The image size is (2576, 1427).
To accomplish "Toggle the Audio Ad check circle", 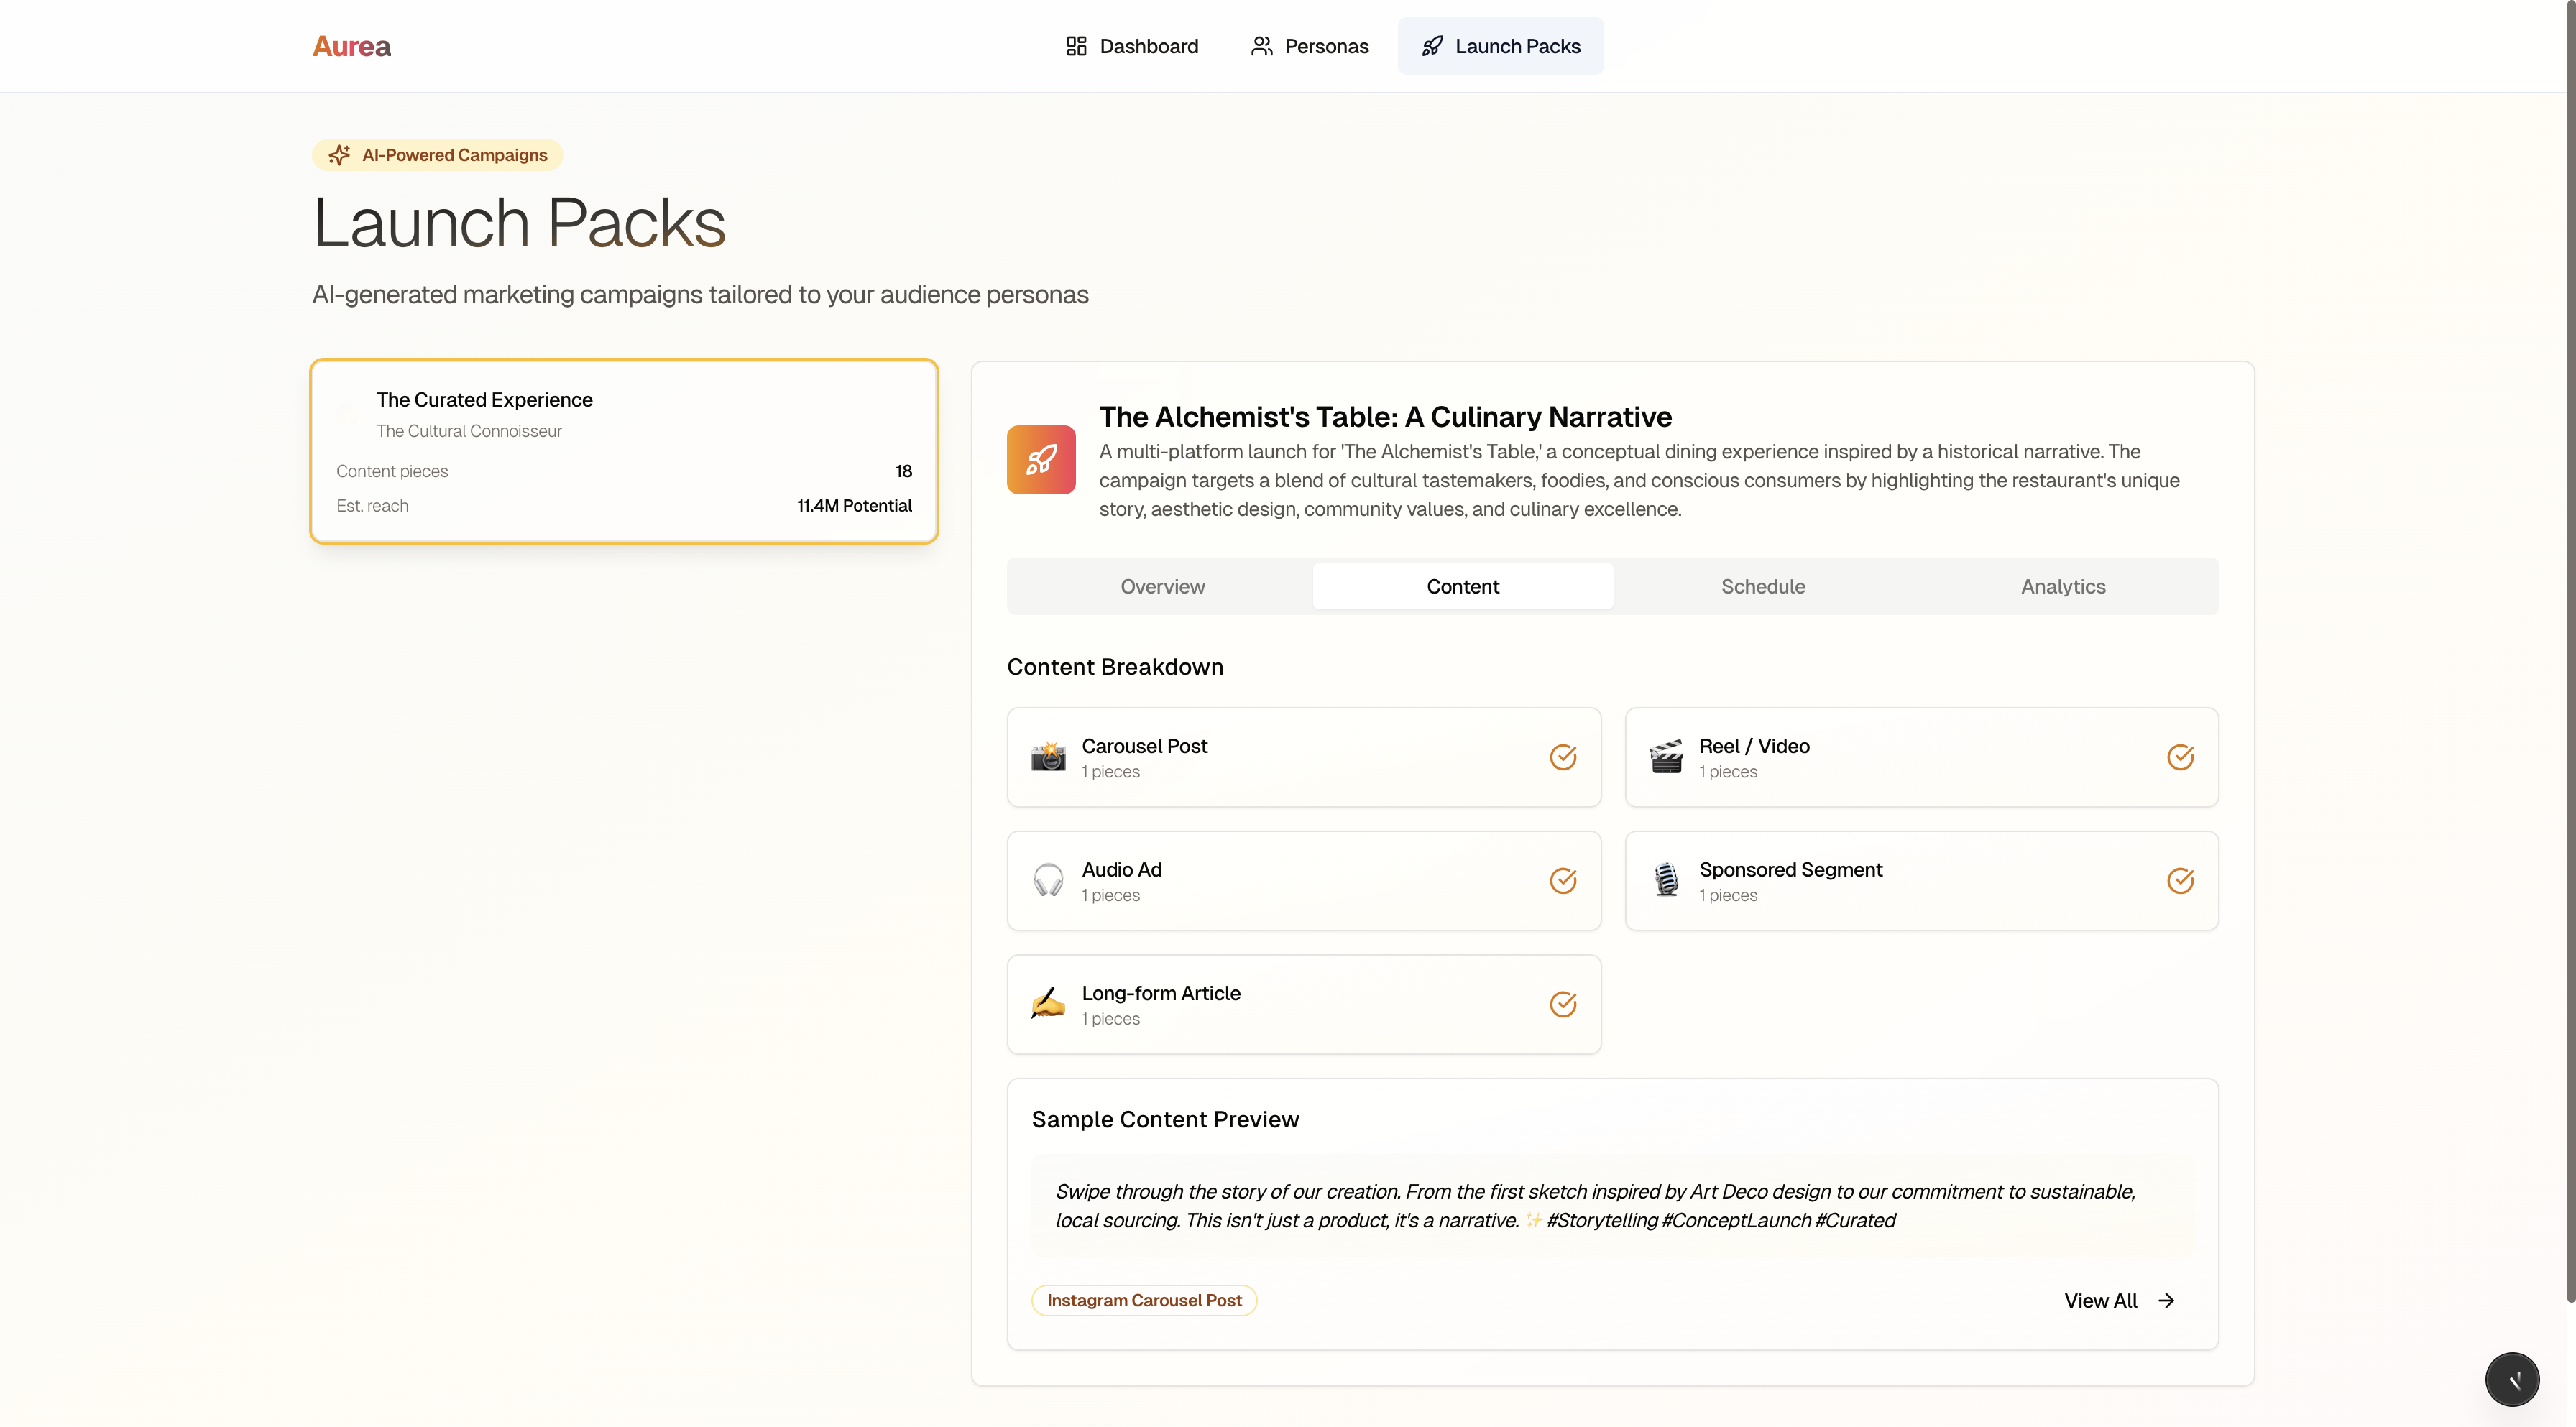I will [1563, 880].
